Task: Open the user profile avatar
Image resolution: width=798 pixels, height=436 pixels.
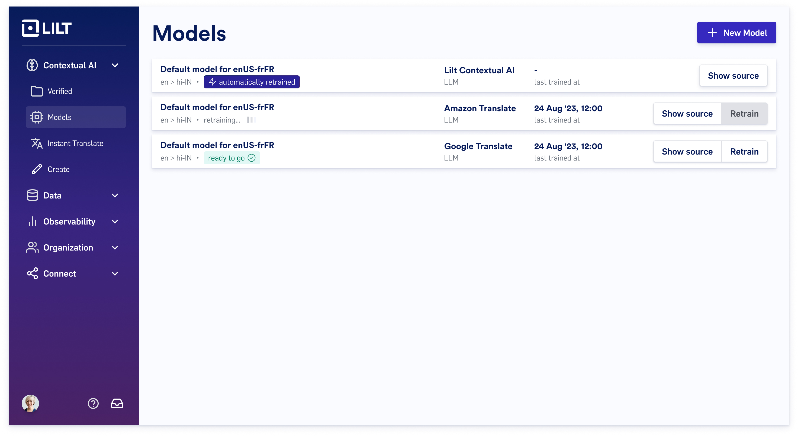Action: tap(30, 403)
